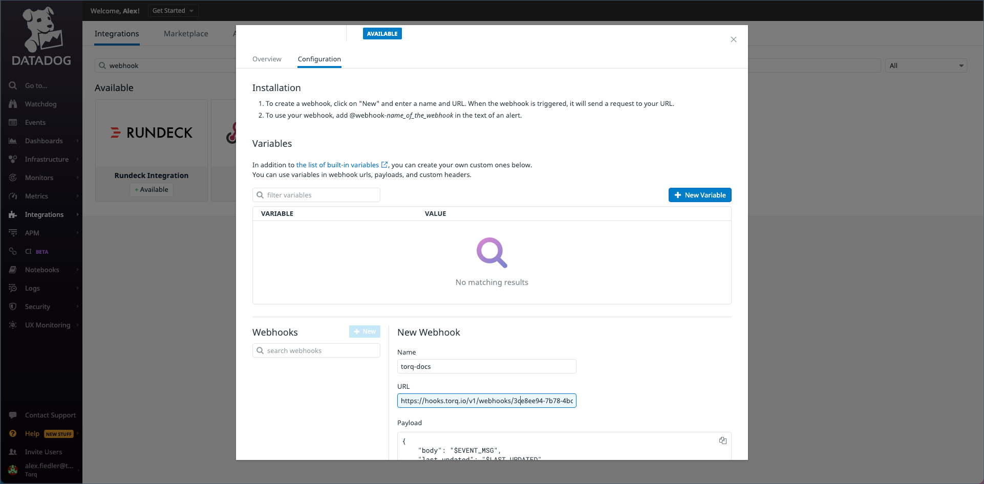Expand the Metrics submenu arrow
The height and width of the screenshot is (484, 984).
[78, 196]
